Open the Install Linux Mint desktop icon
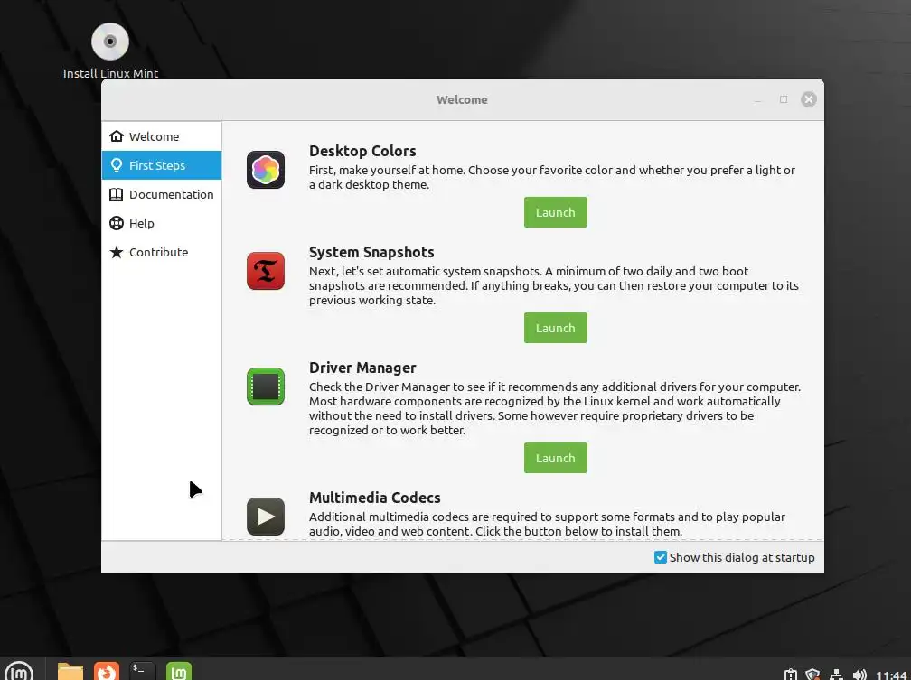 coord(110,50)
